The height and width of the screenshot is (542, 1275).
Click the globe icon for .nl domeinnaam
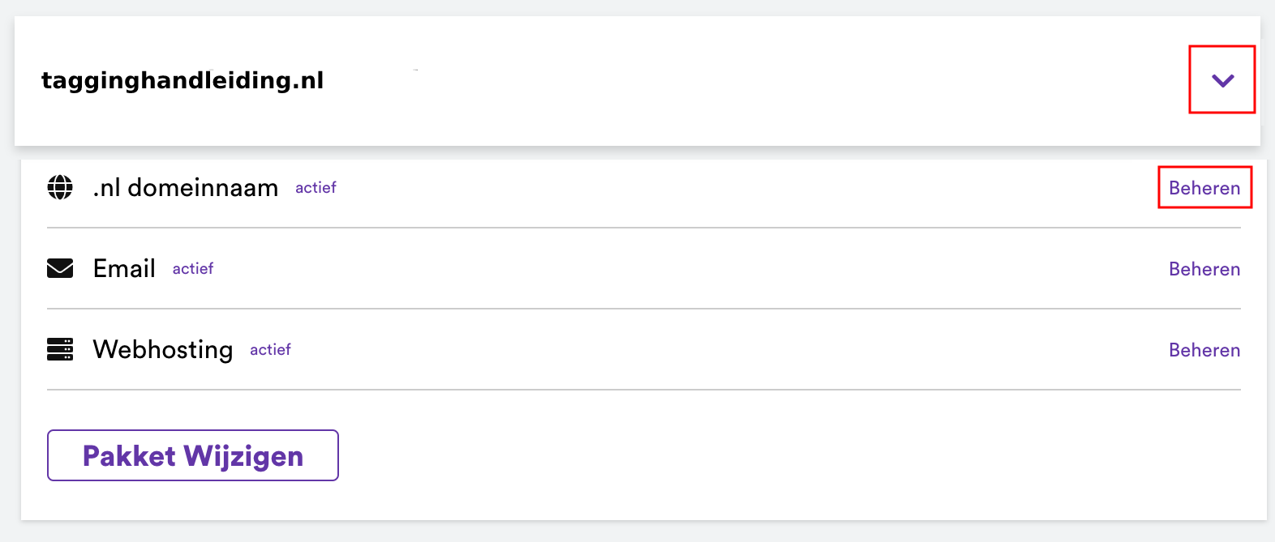(60, 187)
